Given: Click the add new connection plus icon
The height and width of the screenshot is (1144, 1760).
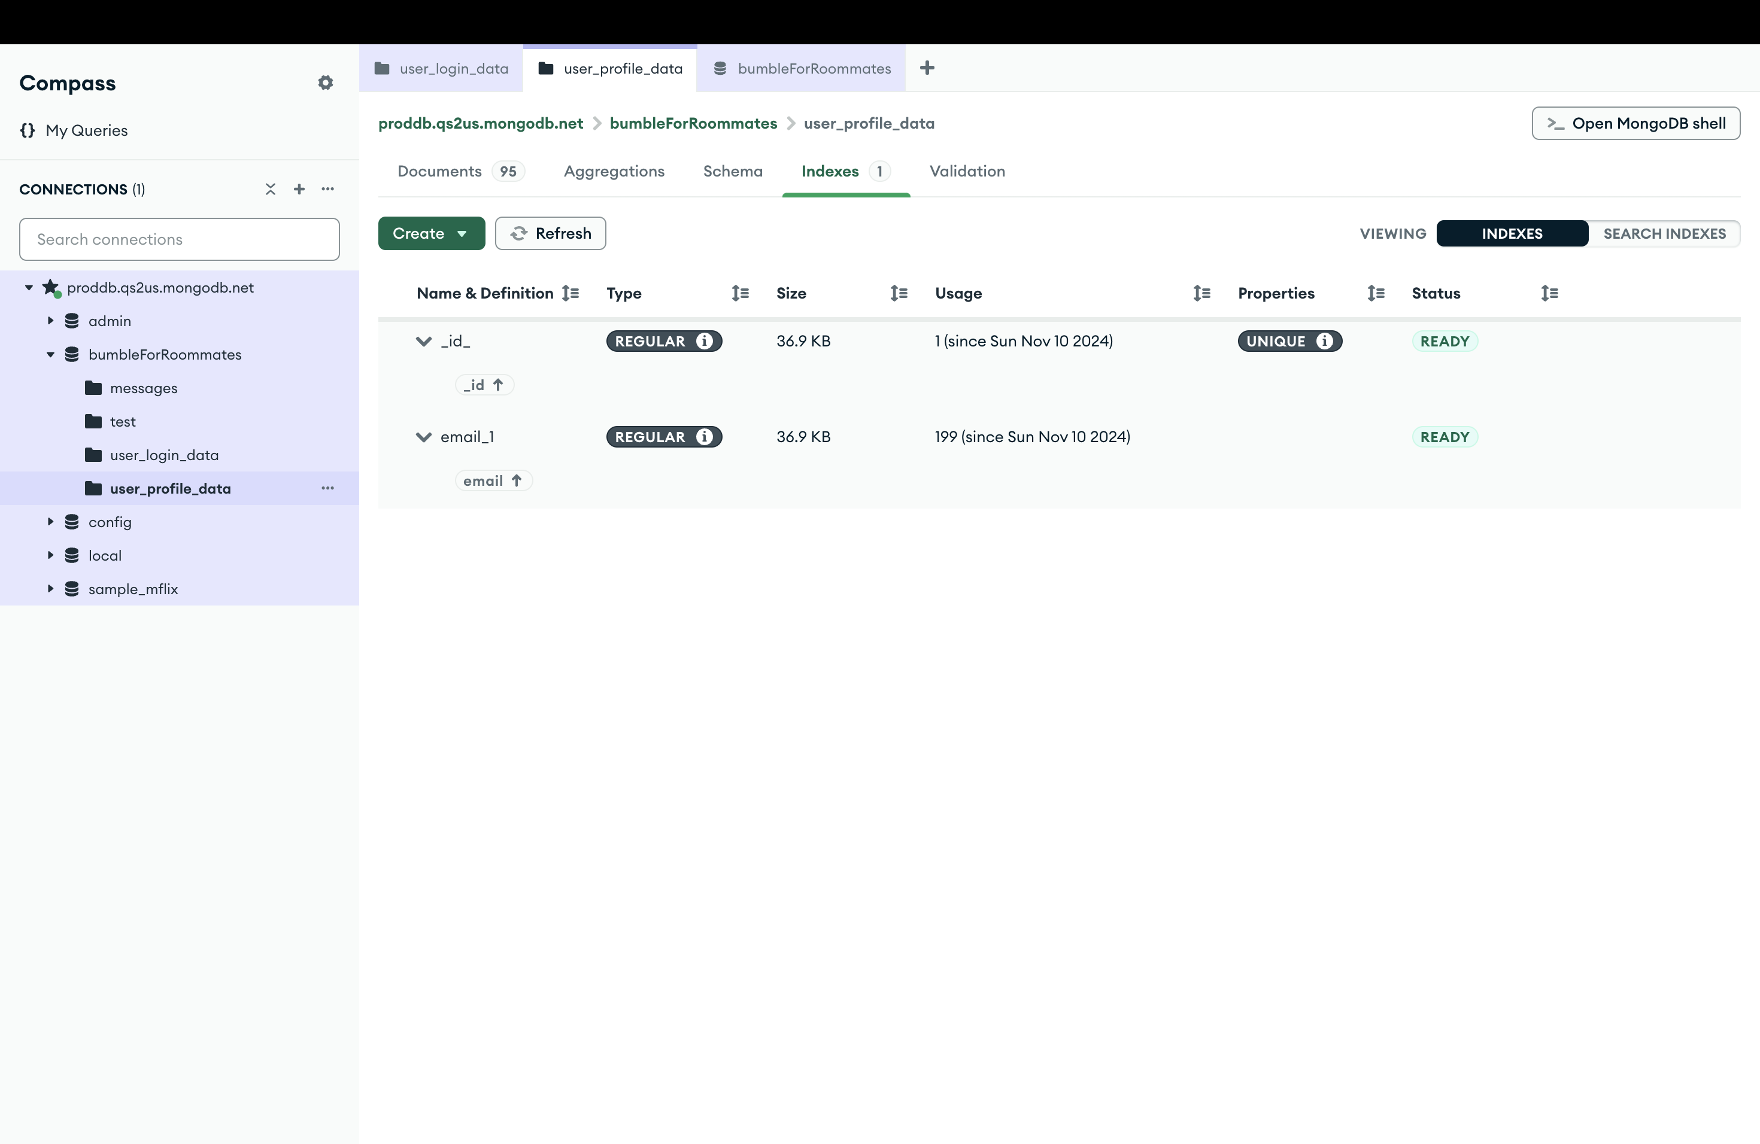Looking at the screenshot, I should click(299, 189).
